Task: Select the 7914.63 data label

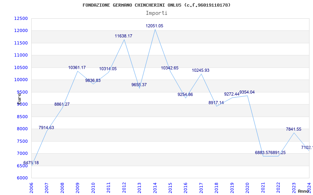Action: click(x=46, y=128)
